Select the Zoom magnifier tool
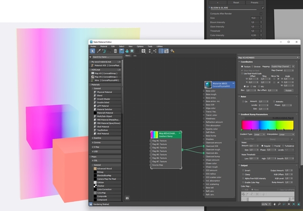The width and height of the screenshot is (303, 211). point(279,204)
